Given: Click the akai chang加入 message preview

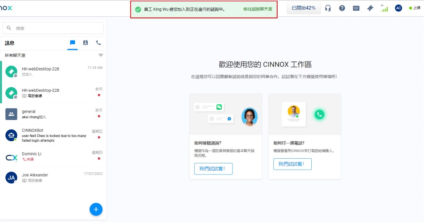Looking at the screenshot, I should pos(34,117).
